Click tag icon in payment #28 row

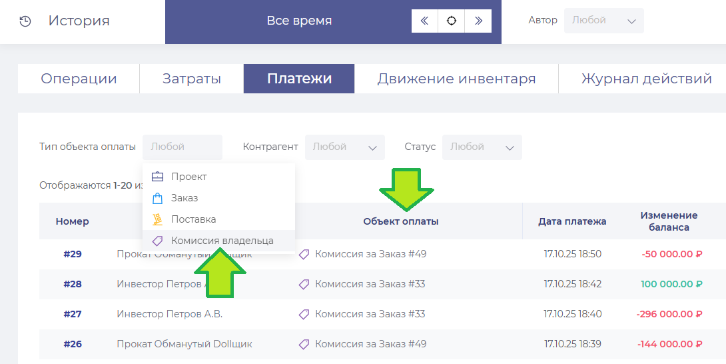pyautogui.click(x=304, y=284)
